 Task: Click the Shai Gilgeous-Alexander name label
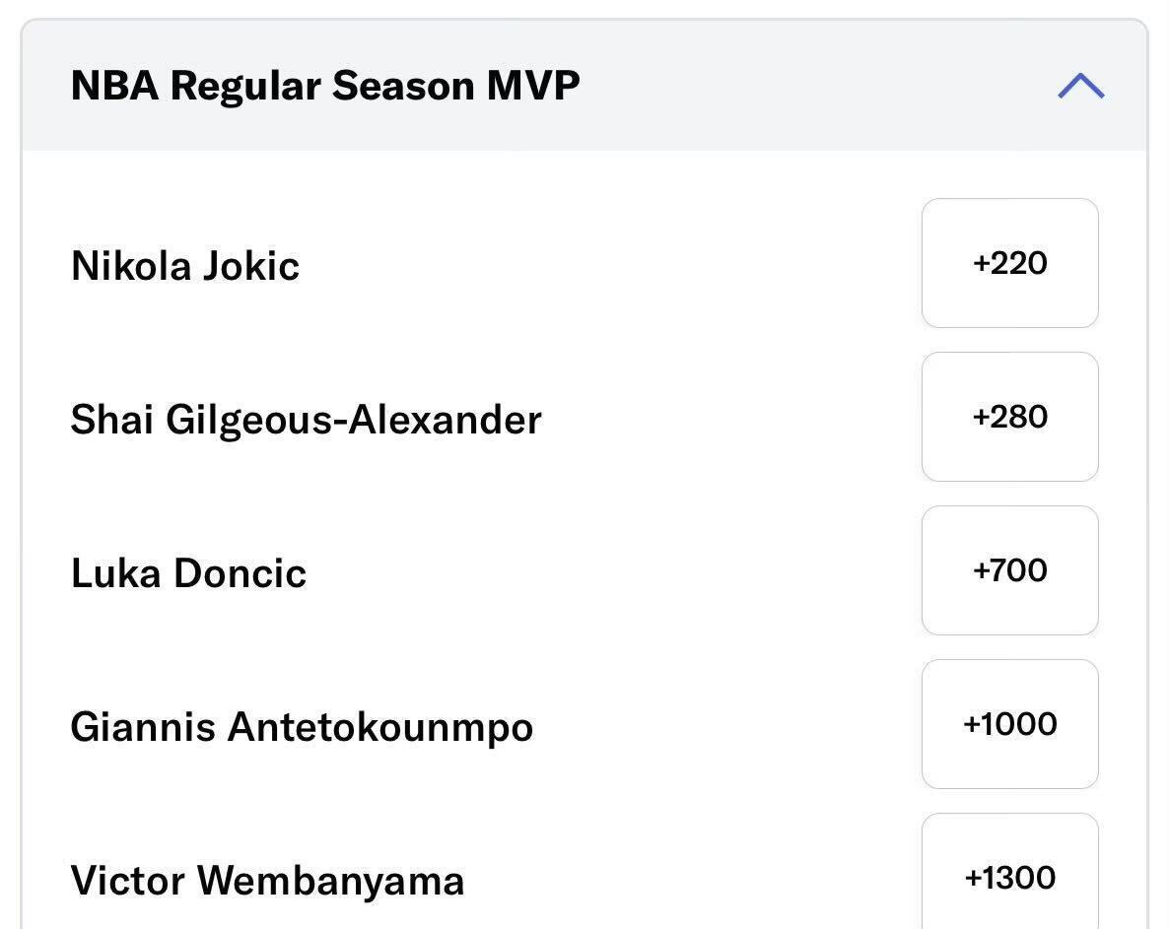tap(306, 420)
